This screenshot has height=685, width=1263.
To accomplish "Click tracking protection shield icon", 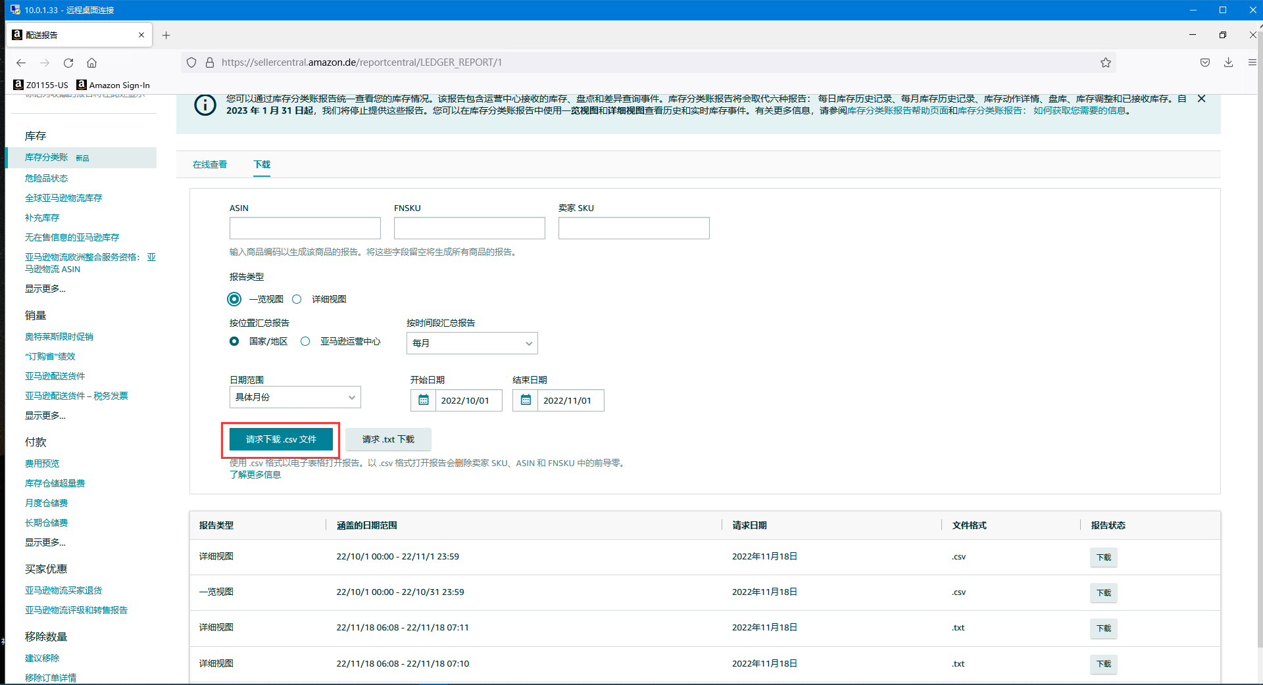I will [191, 62].
